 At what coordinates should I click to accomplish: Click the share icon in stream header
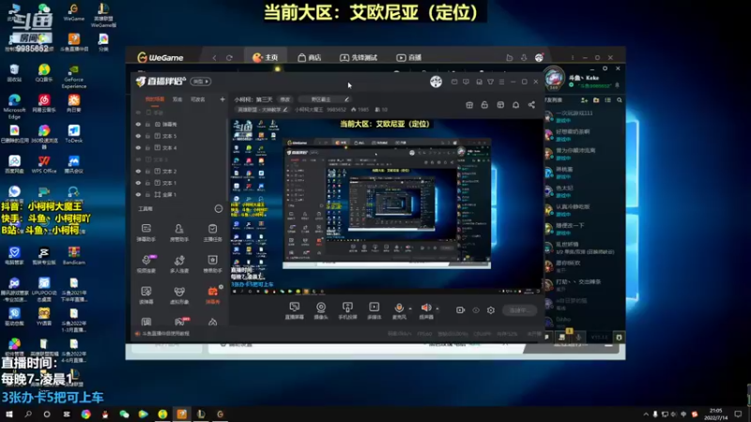pyautogui.click(x=531, y=105)
